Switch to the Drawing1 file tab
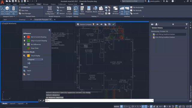192x108 pixels. (22, 19)
